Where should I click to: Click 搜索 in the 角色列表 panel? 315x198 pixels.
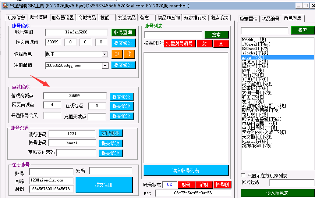pos(303,30)
